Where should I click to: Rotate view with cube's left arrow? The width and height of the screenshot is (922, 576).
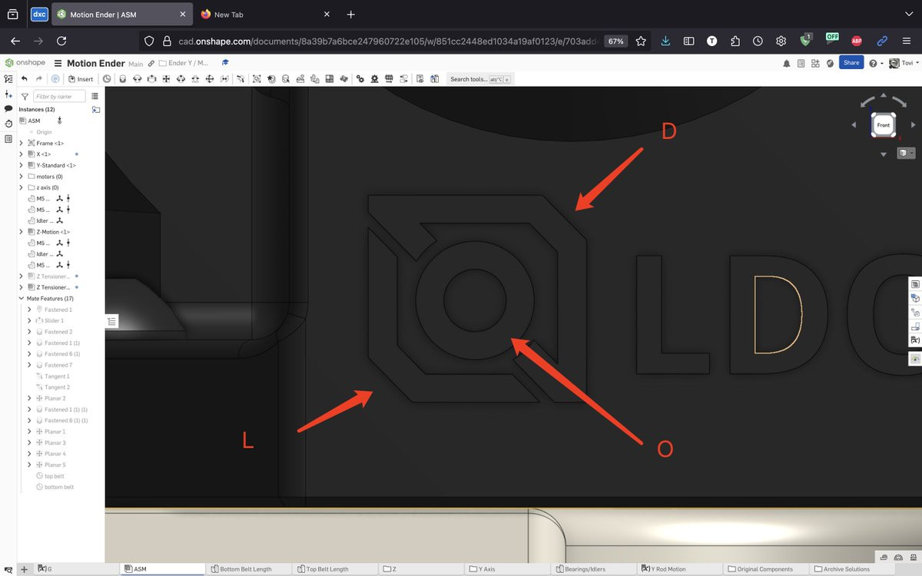(x=853, y=124)
